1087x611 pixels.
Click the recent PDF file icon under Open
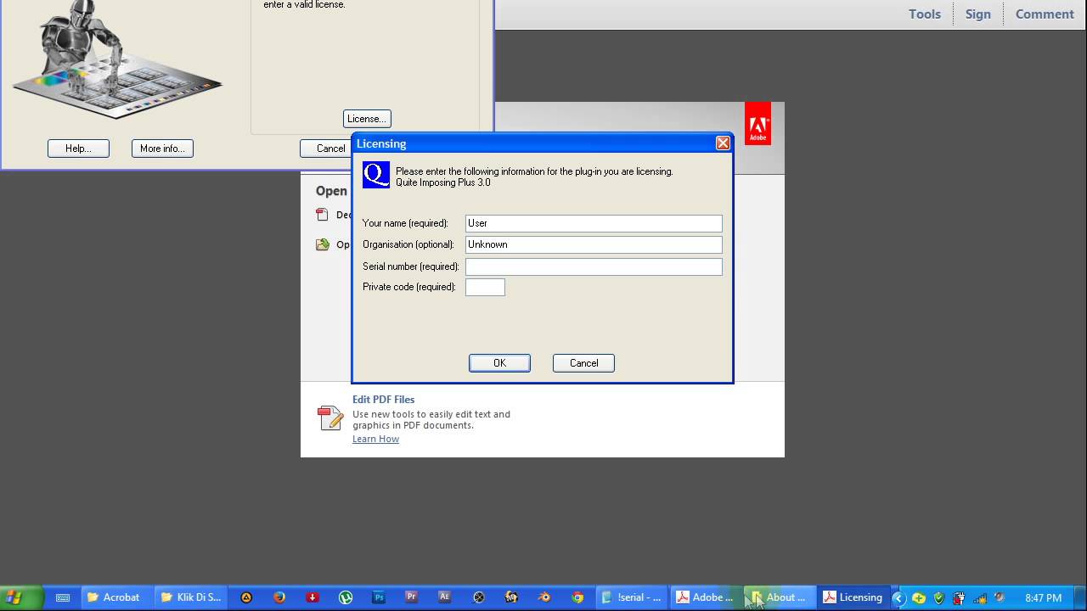tap(322, 215)
